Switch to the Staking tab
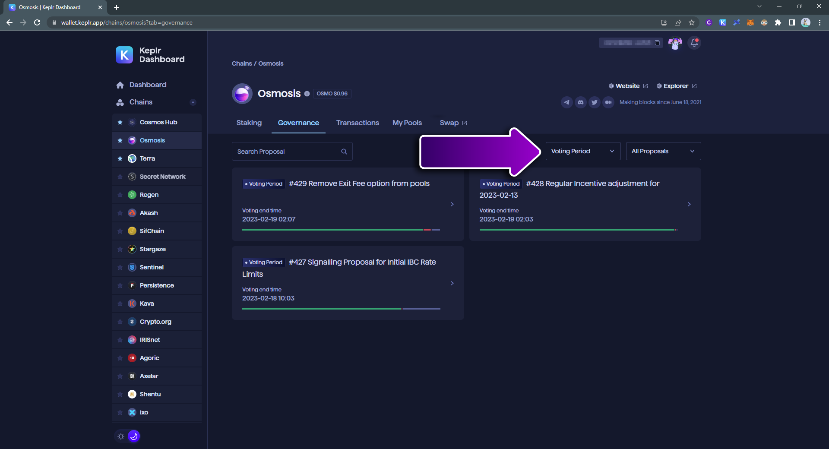This screenshot has width=829, height=449. click(249, 123)
